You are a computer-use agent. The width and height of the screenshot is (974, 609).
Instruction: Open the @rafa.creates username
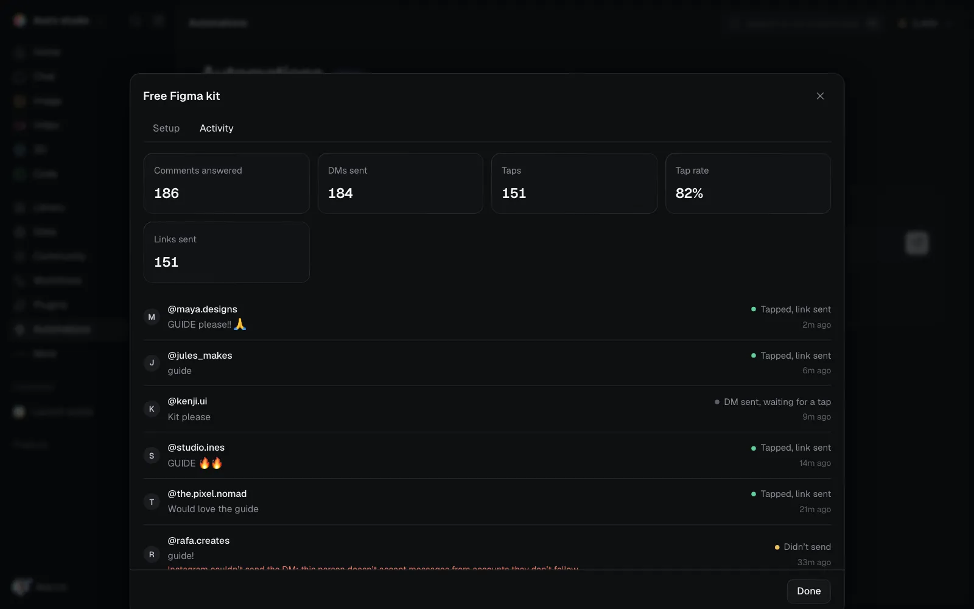pyautogui.click(x=198, y=541)
